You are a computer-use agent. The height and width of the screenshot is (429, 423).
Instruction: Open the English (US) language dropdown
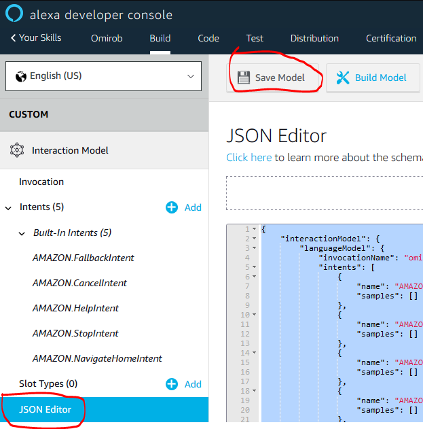[104, 76]
